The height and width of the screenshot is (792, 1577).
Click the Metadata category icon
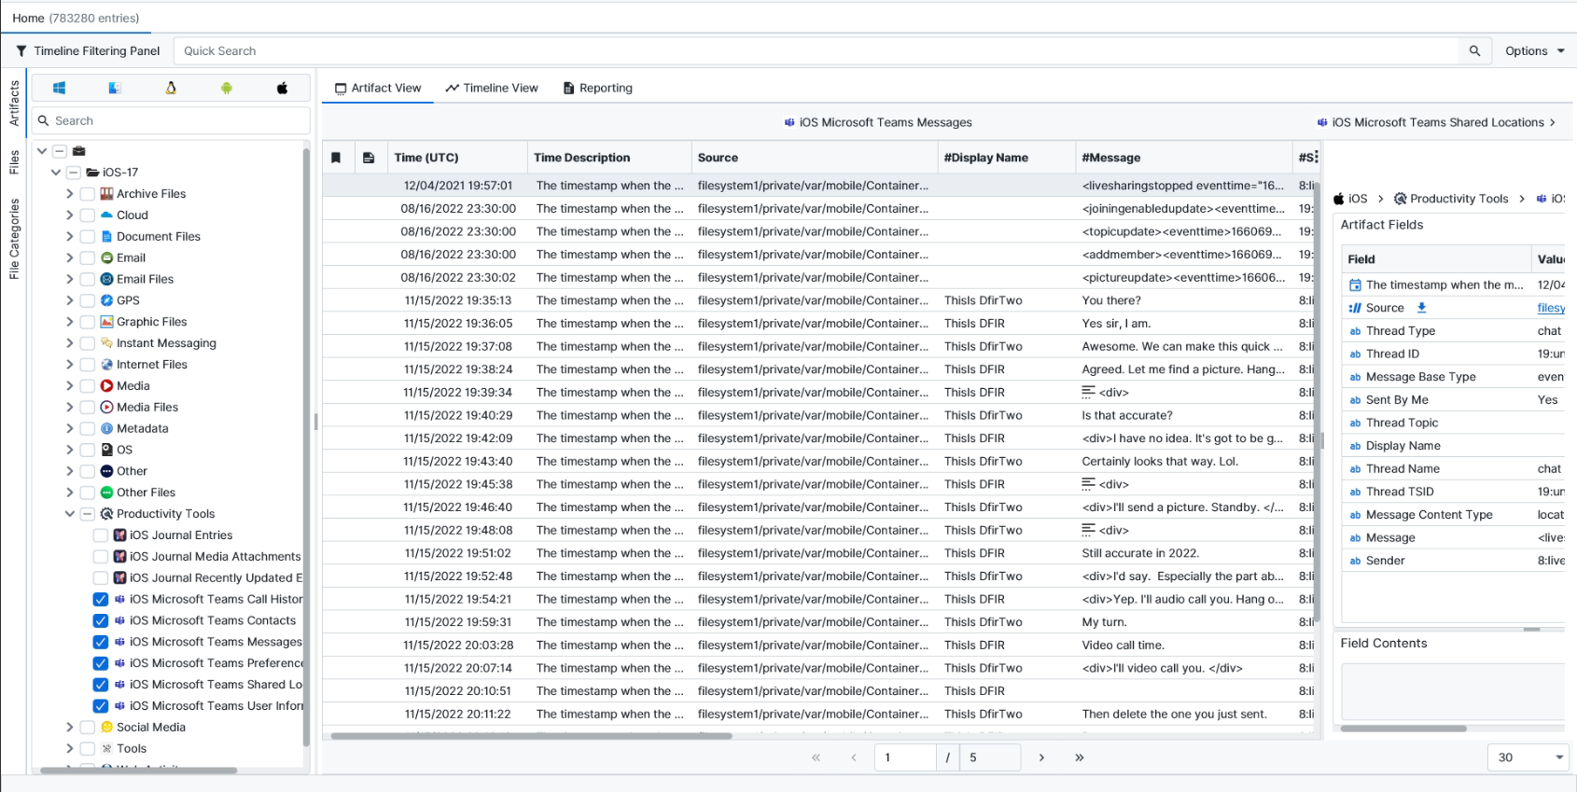107,429
